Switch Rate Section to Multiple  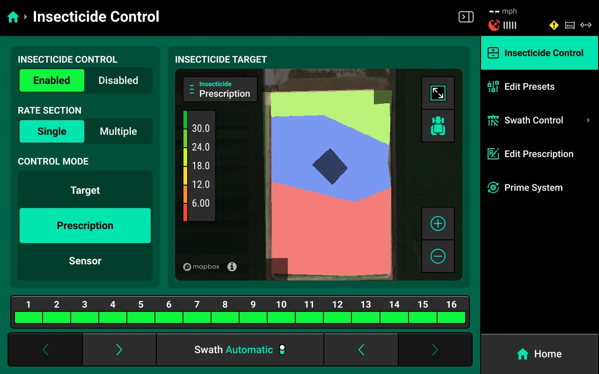pyautogui.click(x=118, y=131)
